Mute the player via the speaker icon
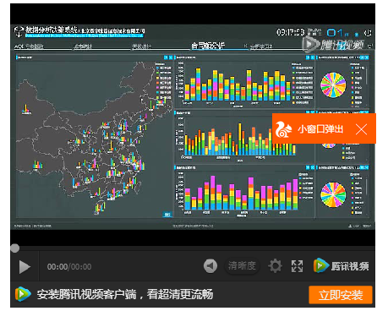 [210, 266]
